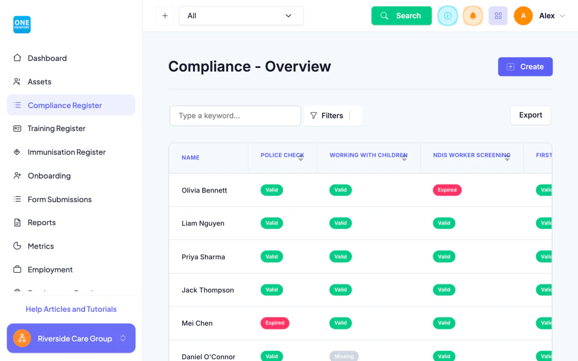Image resolution: width=578 pixels, height=361 pixels.
Task: Open Working With Children column sort arrow
Action: (405, 159)
